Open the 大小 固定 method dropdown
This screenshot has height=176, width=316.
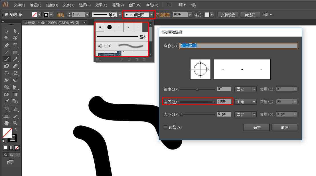246,114
